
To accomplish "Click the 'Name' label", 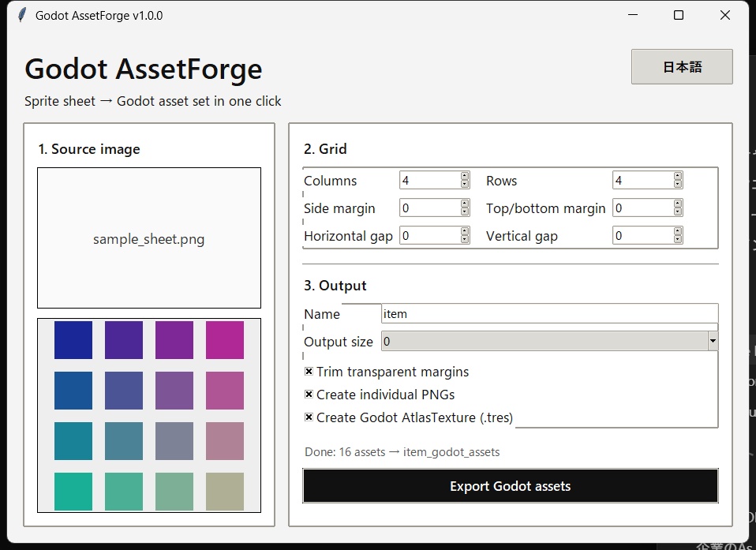I will [x=322, y=314].
